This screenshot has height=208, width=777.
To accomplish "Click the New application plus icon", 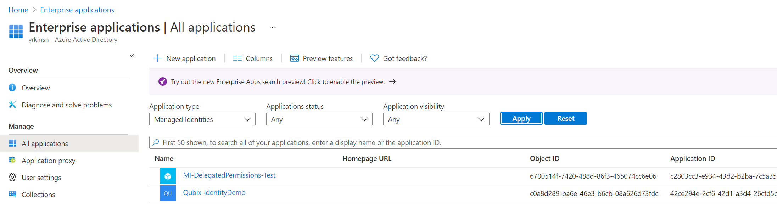I will tap(158, 58).
